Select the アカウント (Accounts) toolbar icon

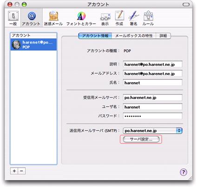coord(32,18)
